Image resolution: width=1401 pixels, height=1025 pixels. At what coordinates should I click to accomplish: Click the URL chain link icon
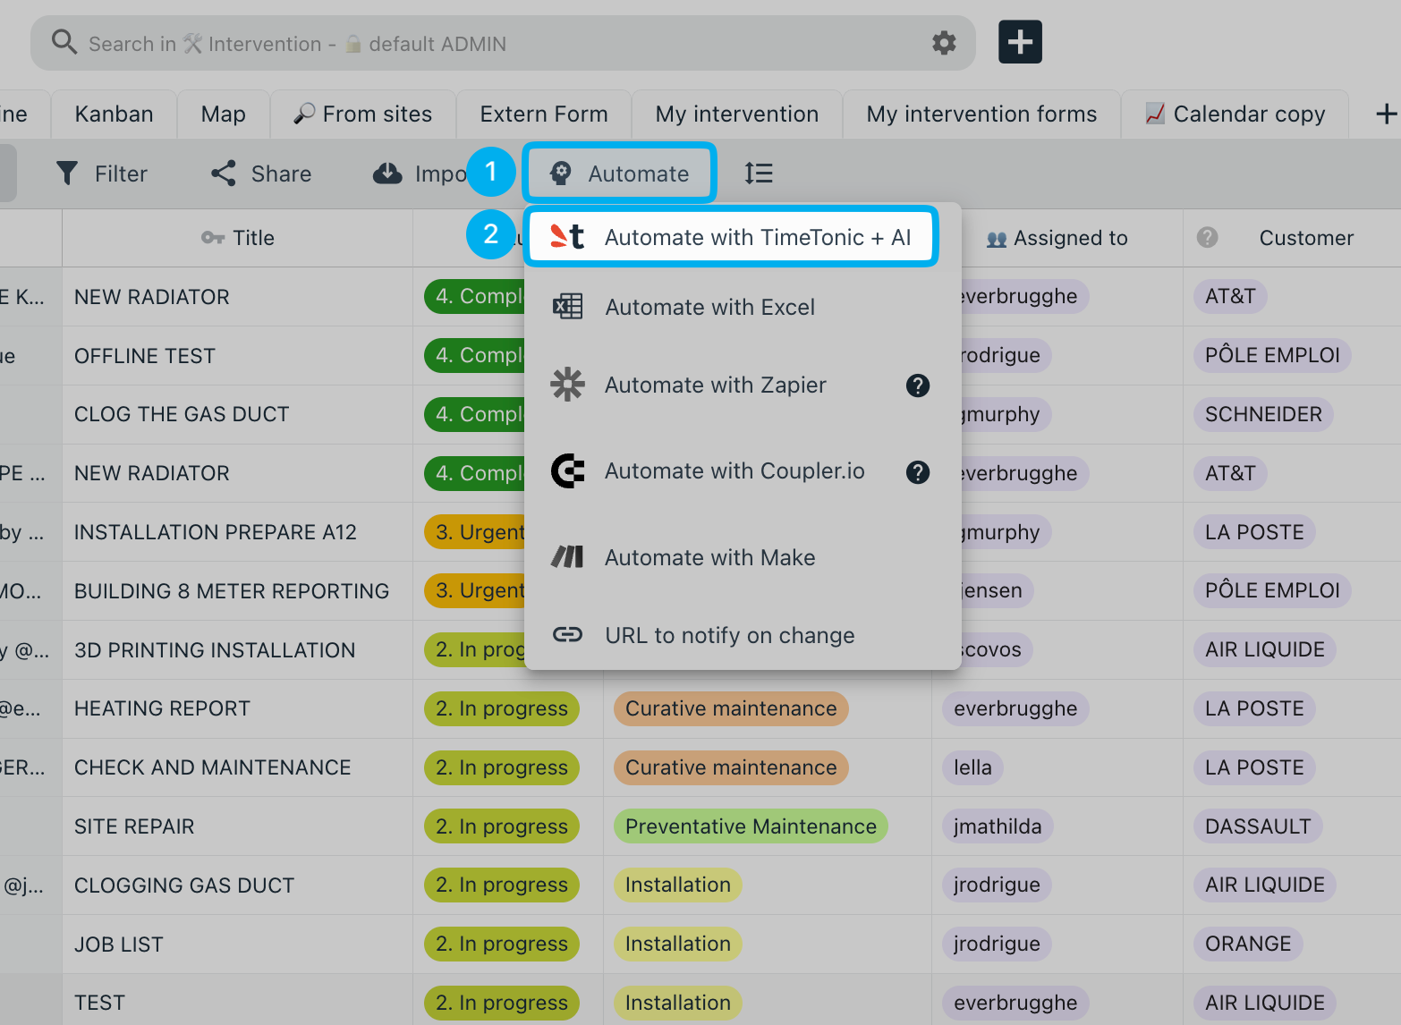pos(567,635)
